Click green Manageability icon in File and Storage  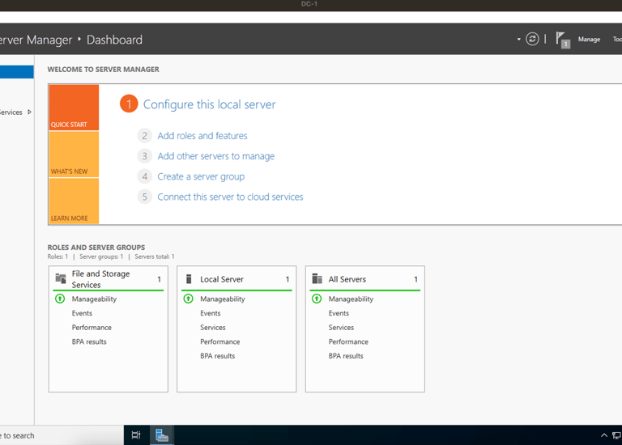[60, 299]
